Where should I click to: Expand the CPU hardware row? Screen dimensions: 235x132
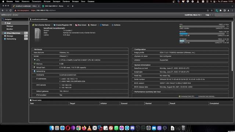pos(33,60)
